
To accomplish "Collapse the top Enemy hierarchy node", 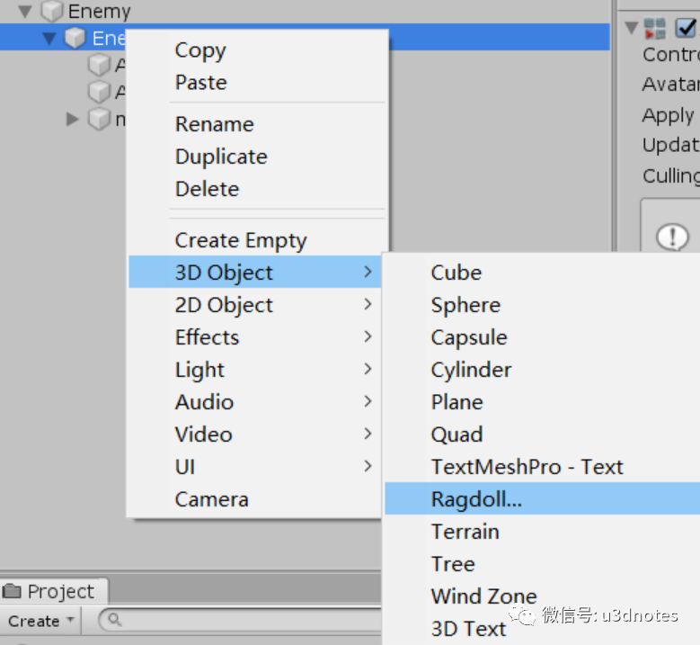I will (x=25, y=11).
